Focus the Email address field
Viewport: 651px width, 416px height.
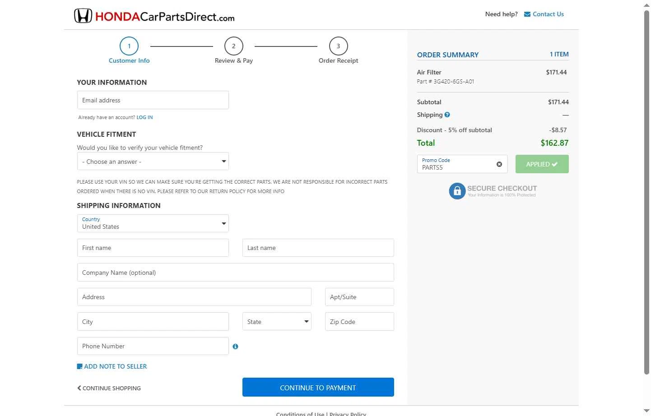tap(153, 100)
